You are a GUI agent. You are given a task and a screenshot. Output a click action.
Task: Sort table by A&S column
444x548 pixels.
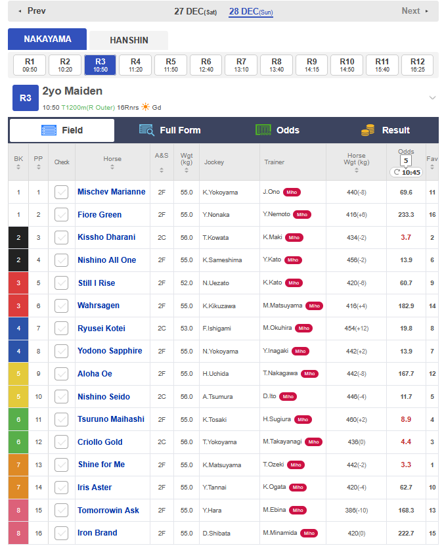(162, 170)
